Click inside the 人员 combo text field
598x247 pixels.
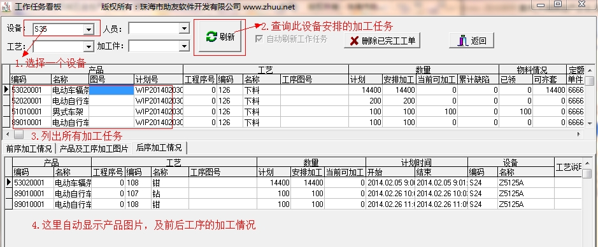click(154, 28)
